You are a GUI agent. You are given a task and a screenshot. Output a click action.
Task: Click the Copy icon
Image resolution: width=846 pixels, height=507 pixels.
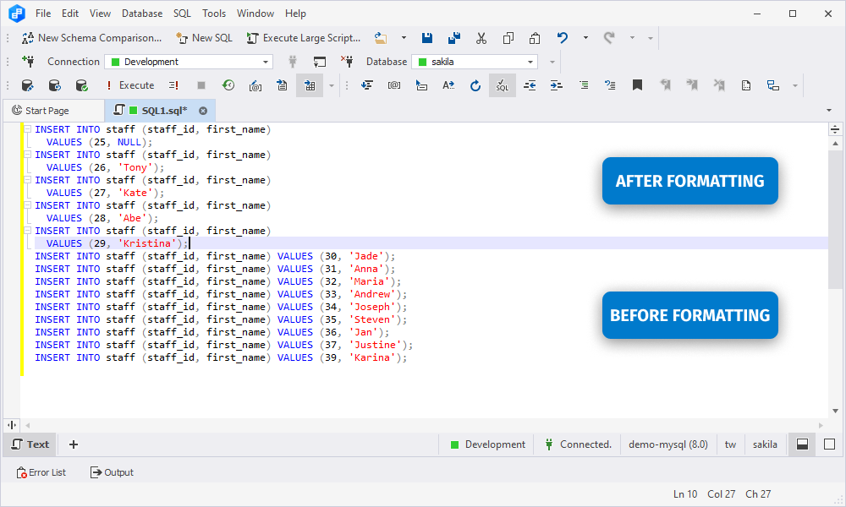coord(508,38)
